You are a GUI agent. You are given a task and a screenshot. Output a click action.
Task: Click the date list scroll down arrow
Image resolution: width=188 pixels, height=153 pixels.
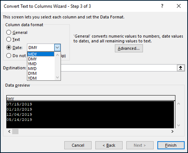[x=57, y=77]
